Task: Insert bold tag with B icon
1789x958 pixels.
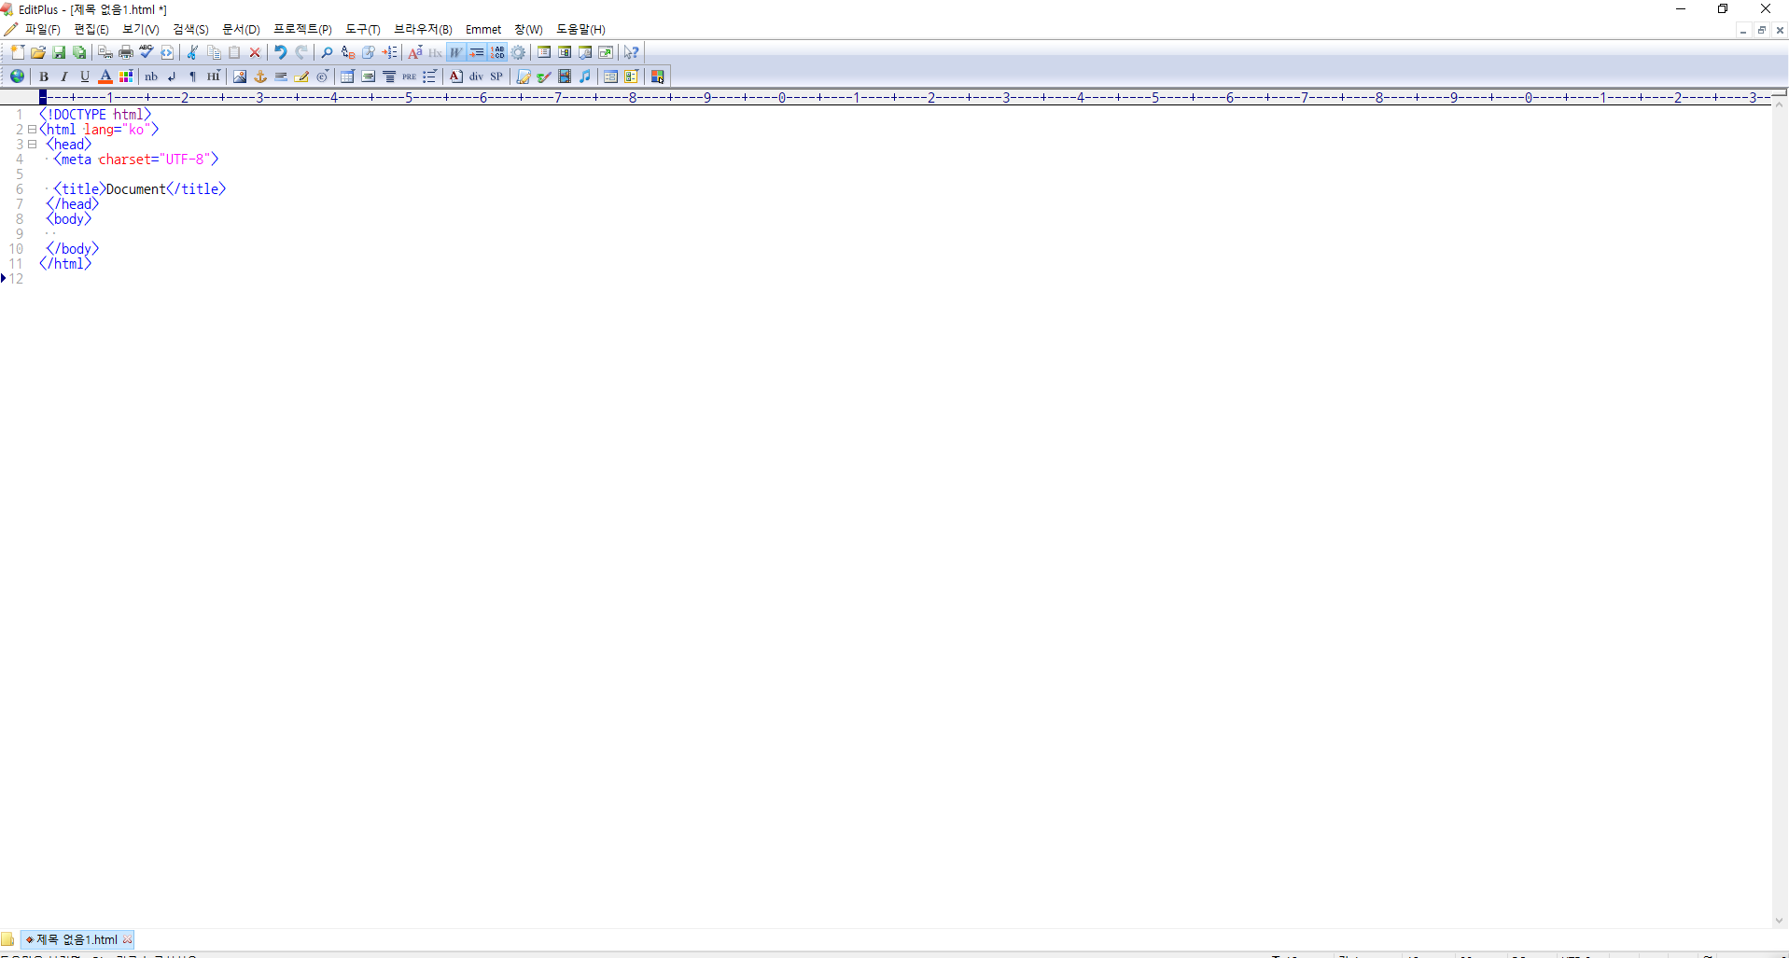Action: [44, 76]
